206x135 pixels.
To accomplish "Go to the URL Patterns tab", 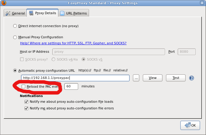I will pyautogui.click(x=74, y=13).
